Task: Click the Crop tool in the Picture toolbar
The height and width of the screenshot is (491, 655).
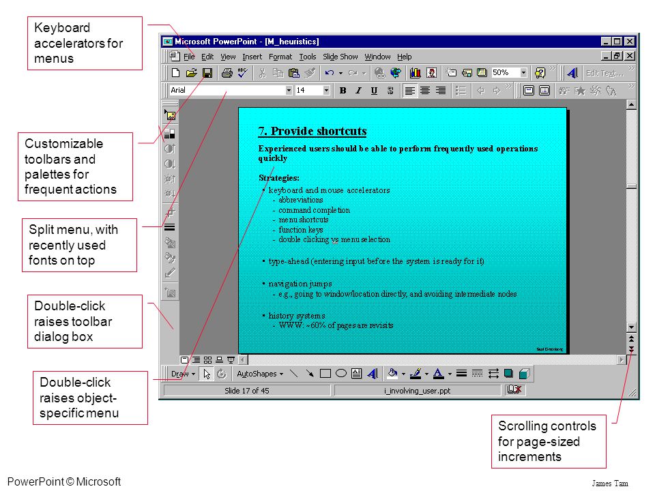Action: [x=170, y=211]
